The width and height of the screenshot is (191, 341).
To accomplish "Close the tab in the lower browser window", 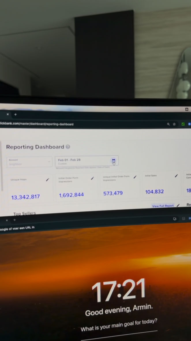I will (7, 220).
